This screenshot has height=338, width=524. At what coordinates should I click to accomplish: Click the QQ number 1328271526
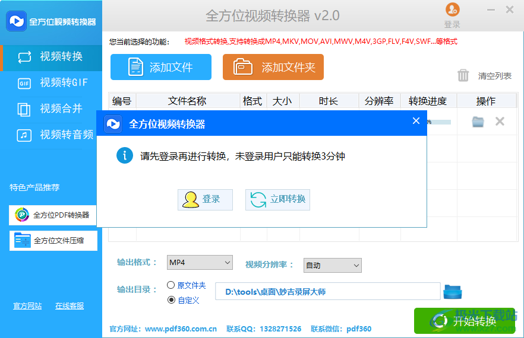280,329
